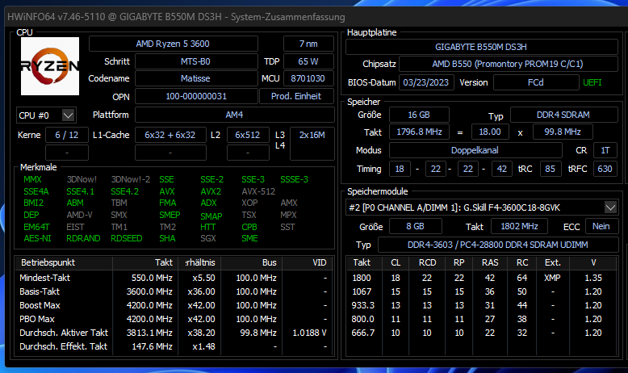The image size is (628, 373).
Task: Select the CR value 1T
Action: 605,150
